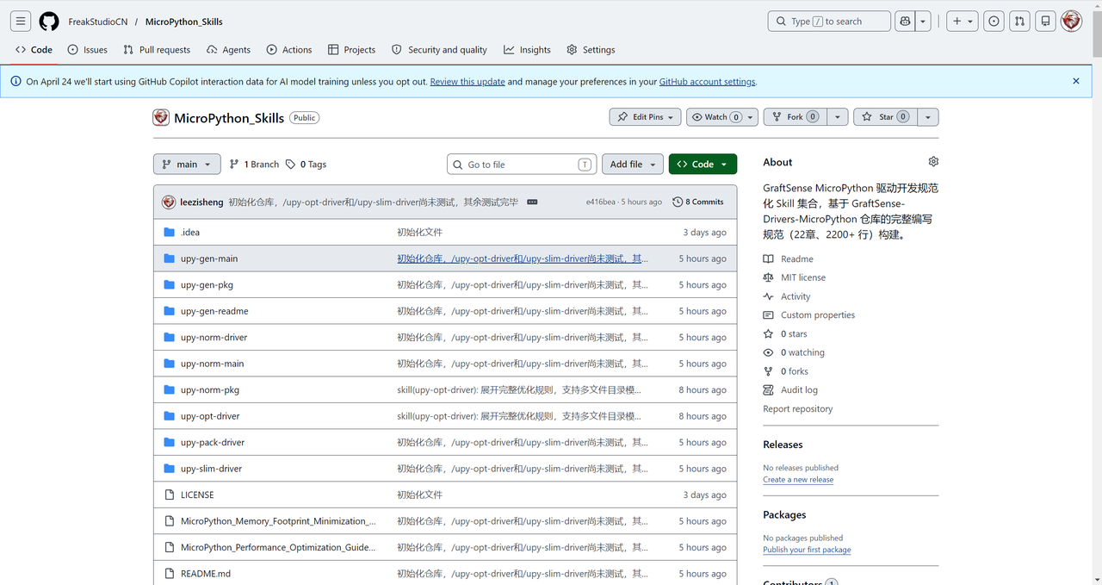Open the GitHub account settings link

708,82
